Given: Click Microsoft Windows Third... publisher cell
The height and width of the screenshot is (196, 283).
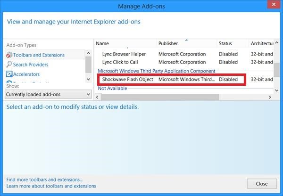Looking at the screenshot, I should pos(187,79).
